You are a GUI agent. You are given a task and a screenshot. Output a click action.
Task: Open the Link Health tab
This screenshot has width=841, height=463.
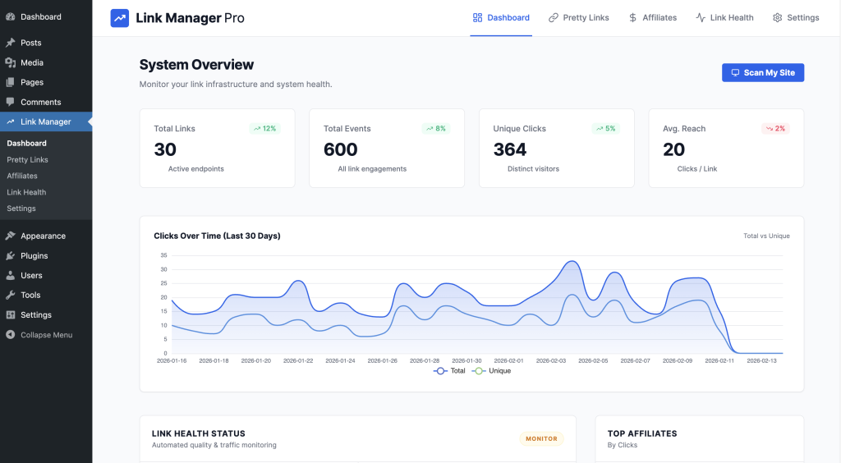click(724, 17)
